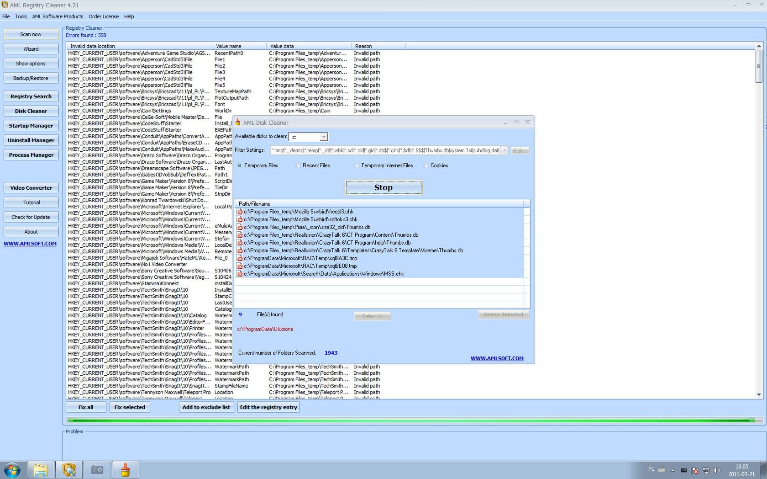Click the on-screen keyboard tray icon
767x479 pixels.
pos(662,470)
